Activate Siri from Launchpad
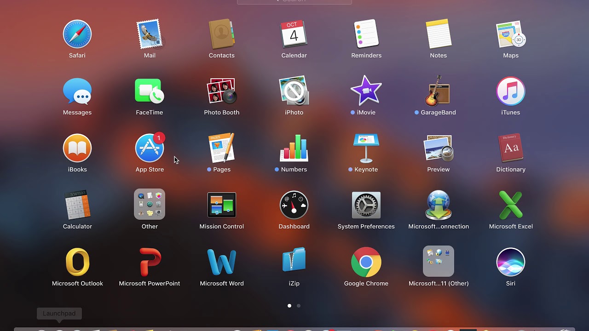Screen dimensions: 589x331 click(511, 262)
